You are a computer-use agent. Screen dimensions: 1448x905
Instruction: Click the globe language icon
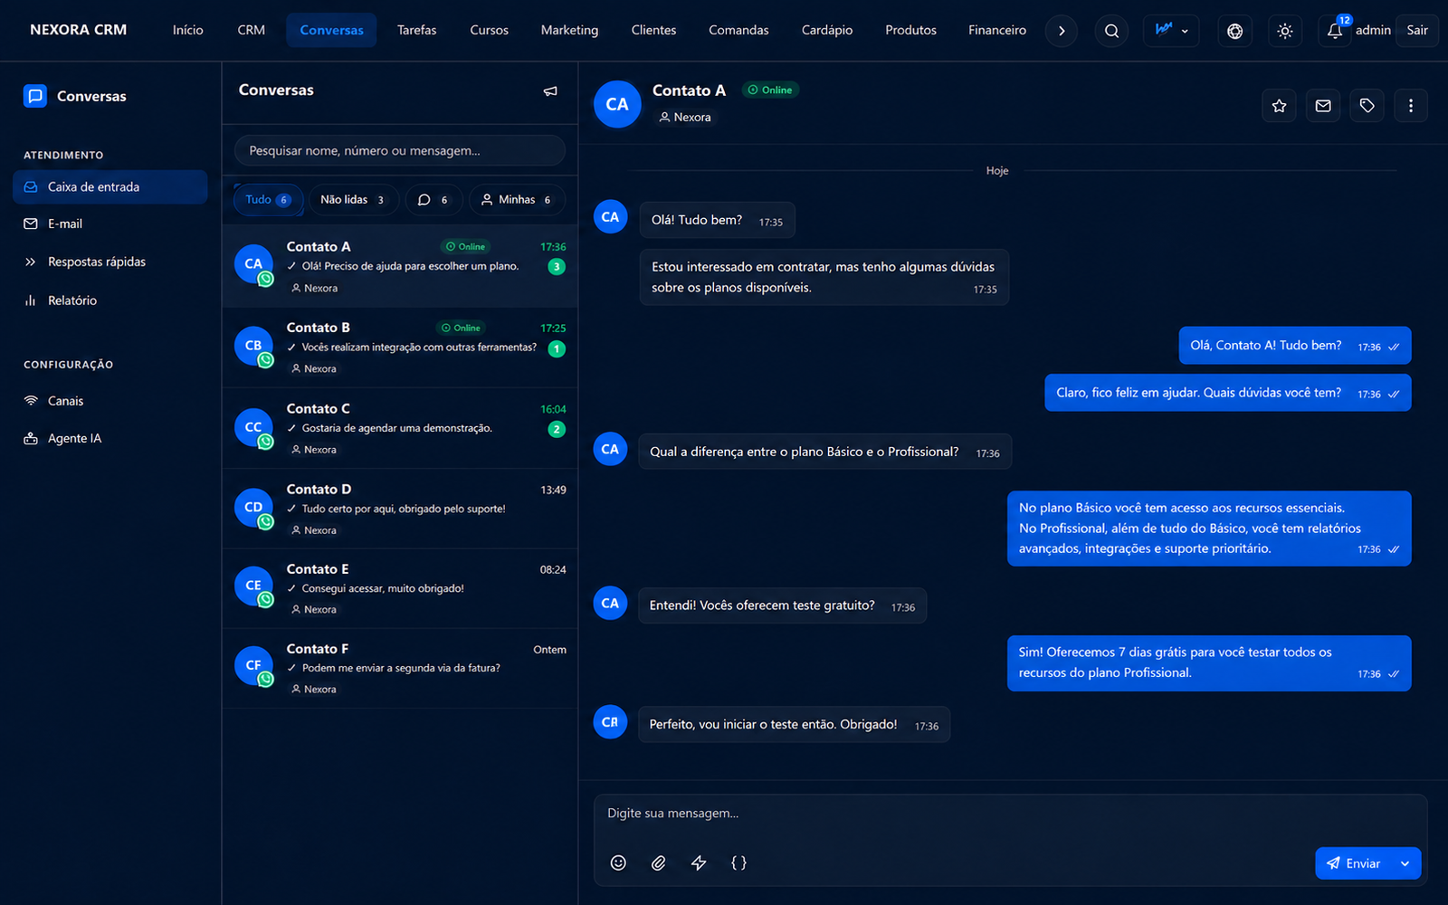(1234, 31)
